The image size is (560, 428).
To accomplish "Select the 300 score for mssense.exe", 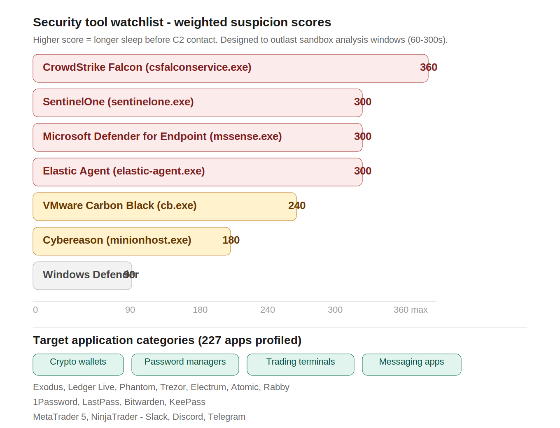I will coord(363,137).
